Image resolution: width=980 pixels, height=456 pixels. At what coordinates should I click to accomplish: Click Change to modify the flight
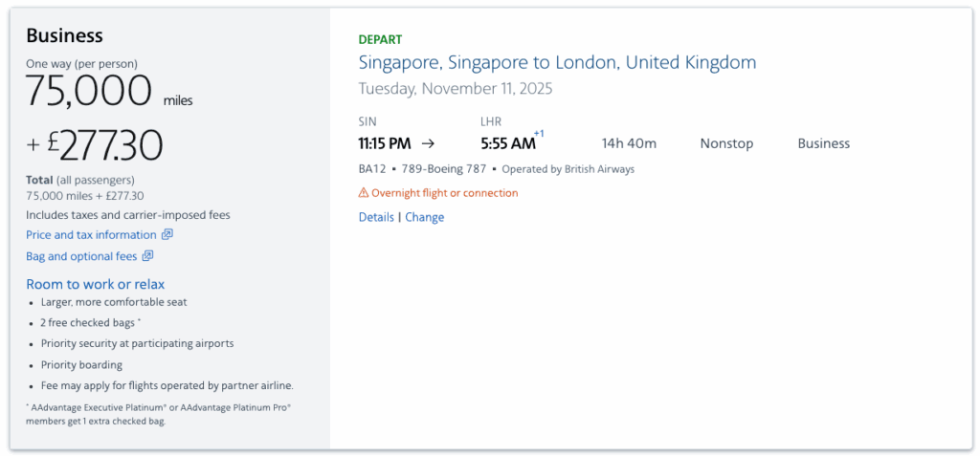tap(425, 217)
